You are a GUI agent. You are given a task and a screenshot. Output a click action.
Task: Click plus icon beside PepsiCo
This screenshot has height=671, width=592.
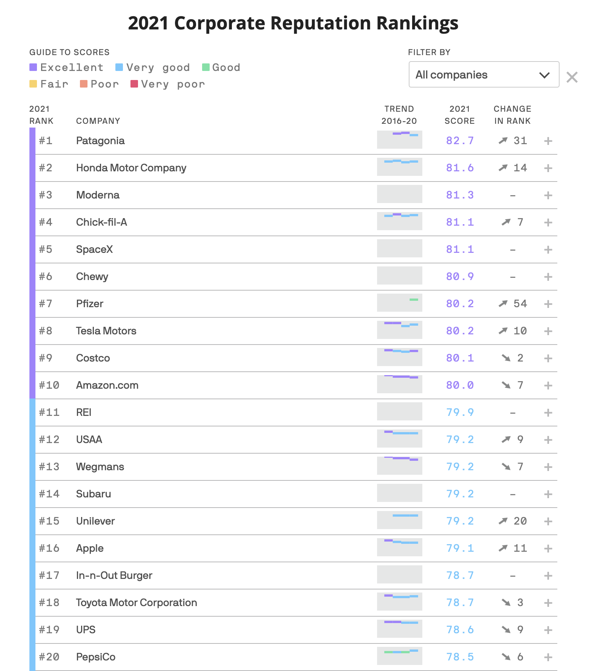pyautogui.click(x=548, y=657)
